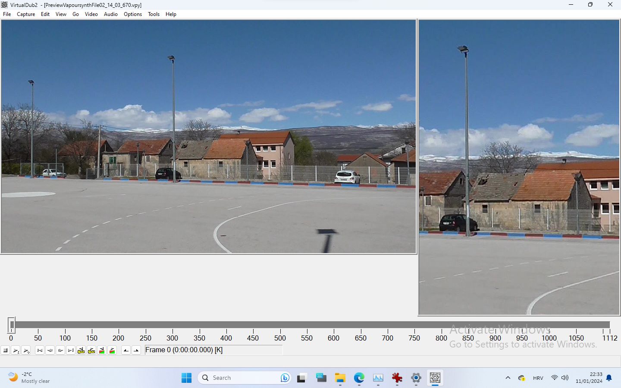Set the selection end mark
The height and width of the screenshot is (388, 621).
point(136,350)
